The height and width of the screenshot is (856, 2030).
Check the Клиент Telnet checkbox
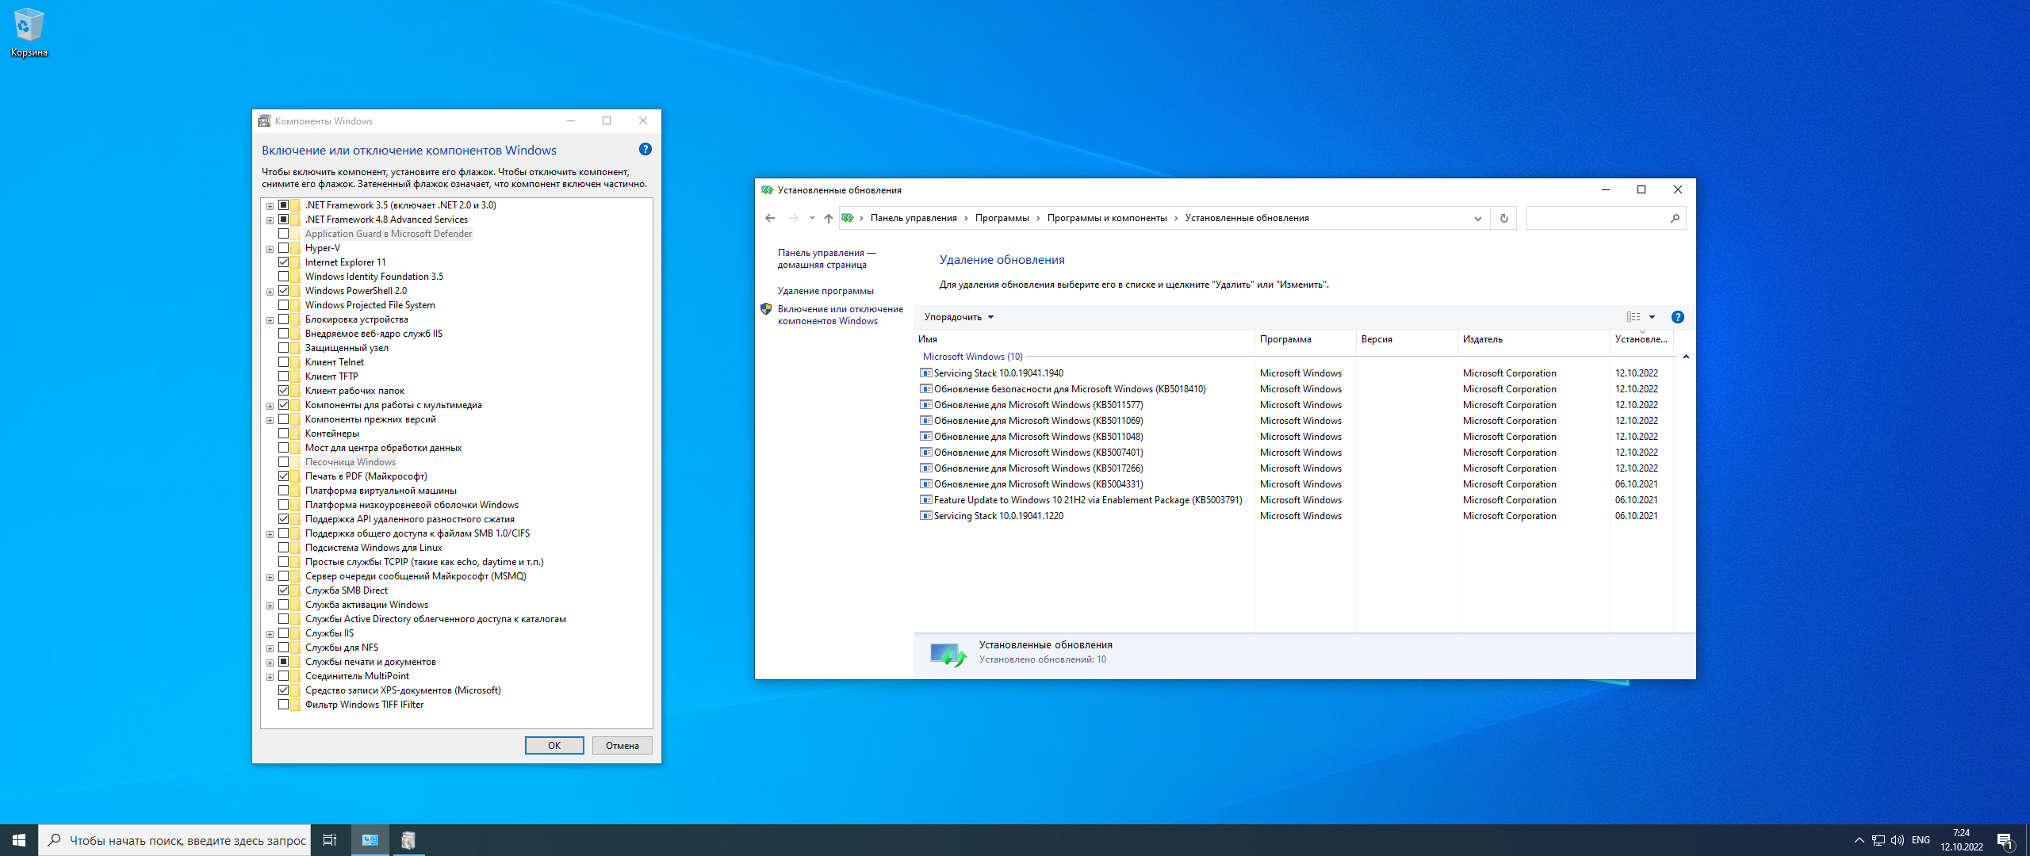click(283, 362)
